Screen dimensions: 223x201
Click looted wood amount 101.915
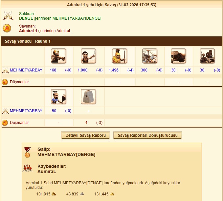tap(43, 194)
